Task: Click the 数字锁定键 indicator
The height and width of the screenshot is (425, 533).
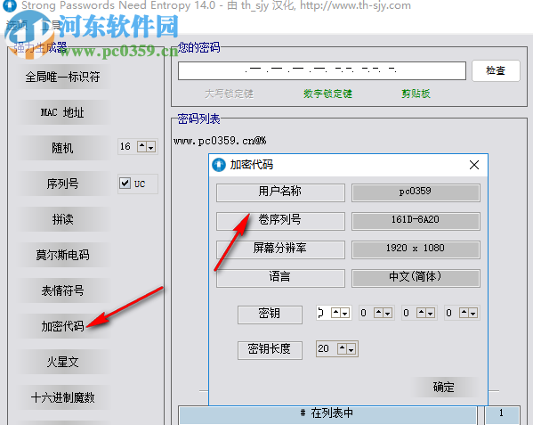Action: 327,94
